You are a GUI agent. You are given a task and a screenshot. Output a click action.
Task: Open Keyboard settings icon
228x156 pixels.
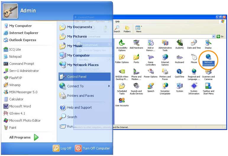(x=180, y=59)
